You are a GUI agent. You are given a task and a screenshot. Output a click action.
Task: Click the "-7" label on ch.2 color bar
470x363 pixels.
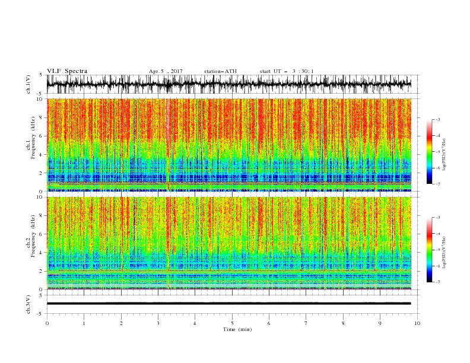click(x=438, y=282)
